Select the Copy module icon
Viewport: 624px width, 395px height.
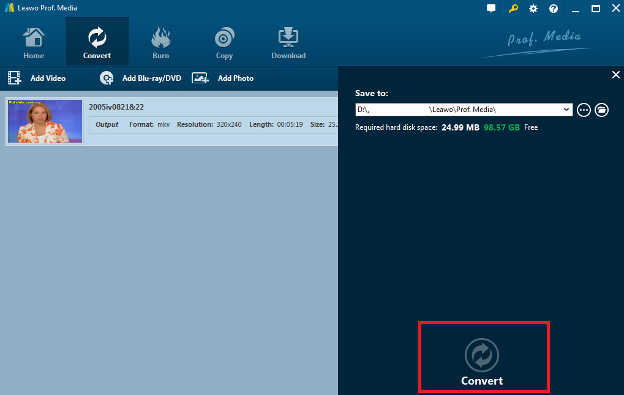pyautogui.click(x=224, y=37)
